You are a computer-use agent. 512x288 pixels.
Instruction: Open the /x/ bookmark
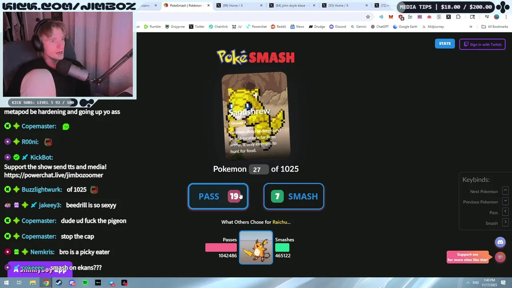click(x=237, y=27)
